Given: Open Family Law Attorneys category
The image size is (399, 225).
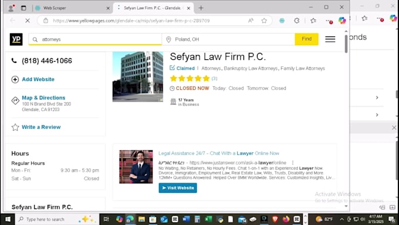Looking at the screenshot, I should click(303, 68).
